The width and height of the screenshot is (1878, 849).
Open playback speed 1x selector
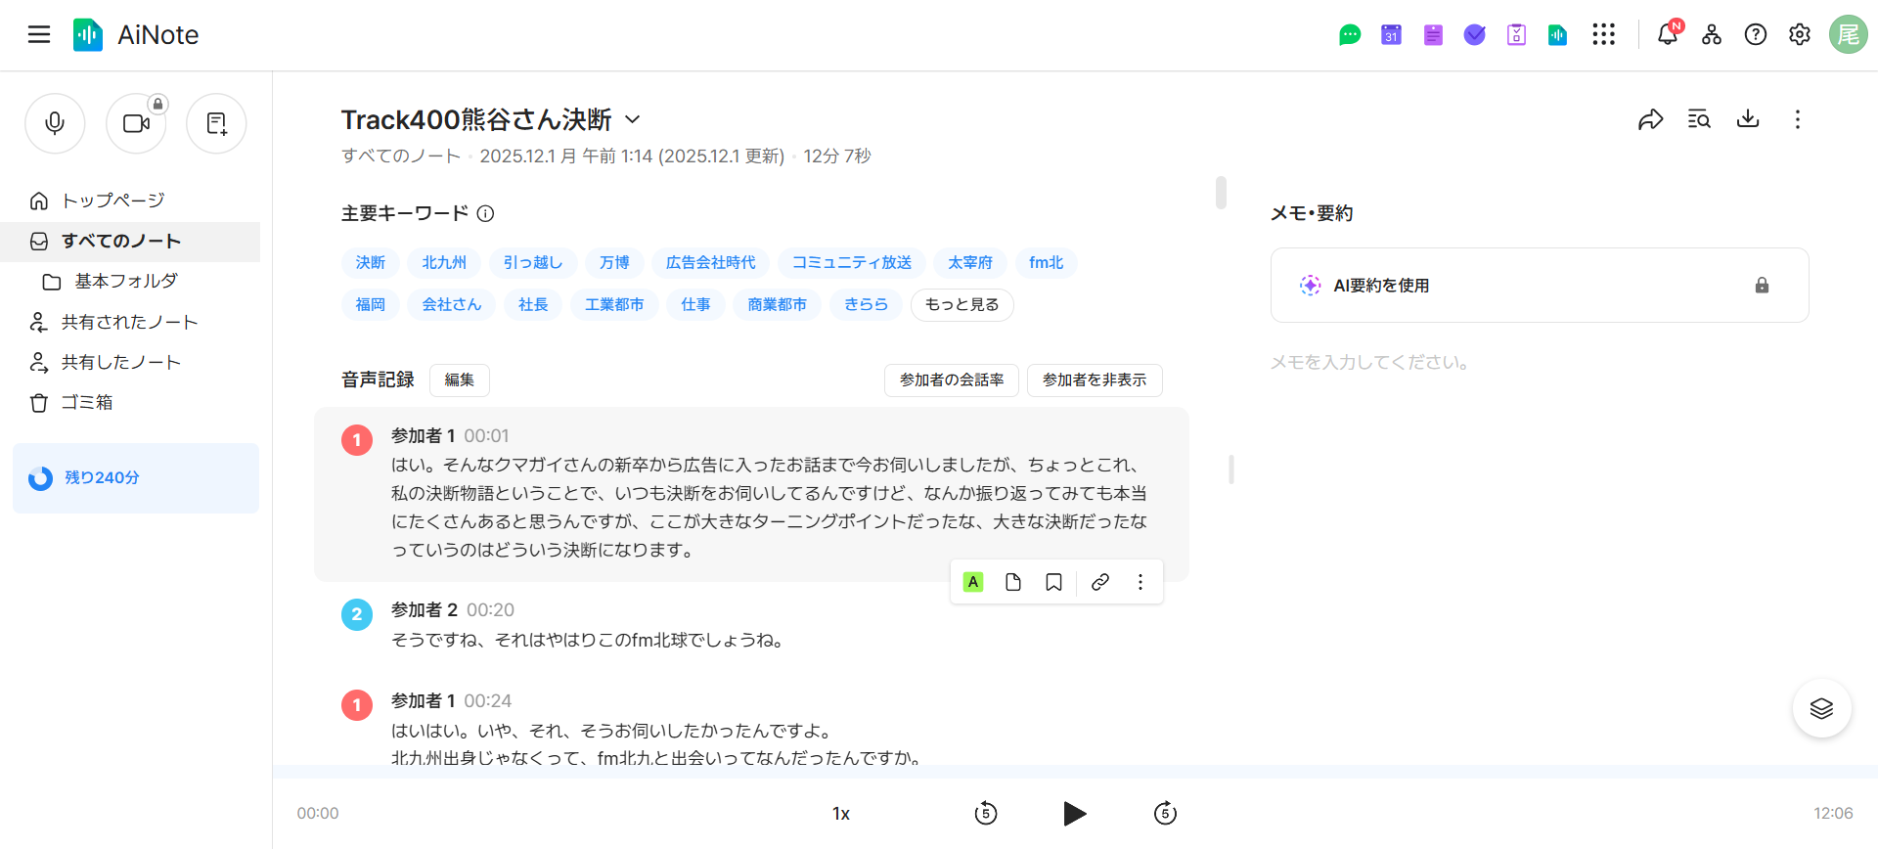pos(841,813)
